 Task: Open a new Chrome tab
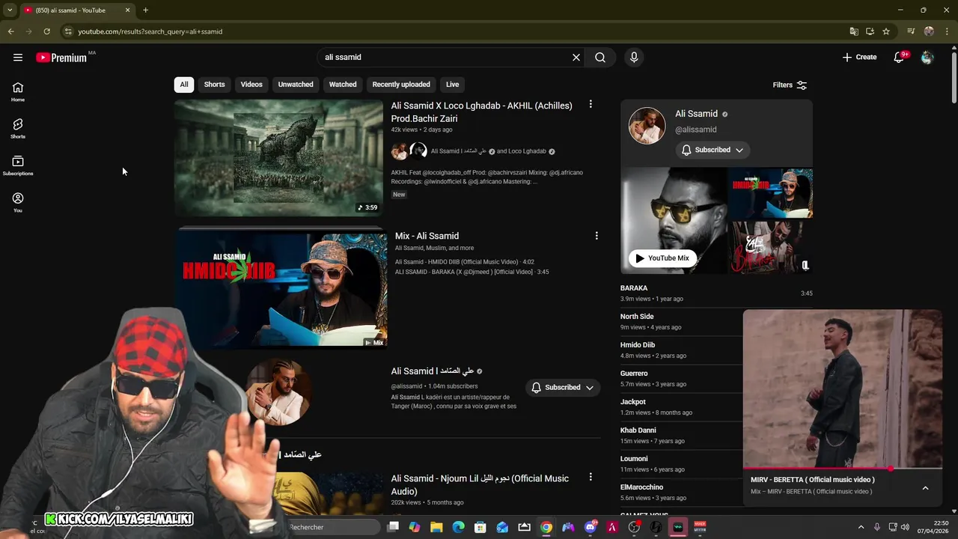pos(145,10)
